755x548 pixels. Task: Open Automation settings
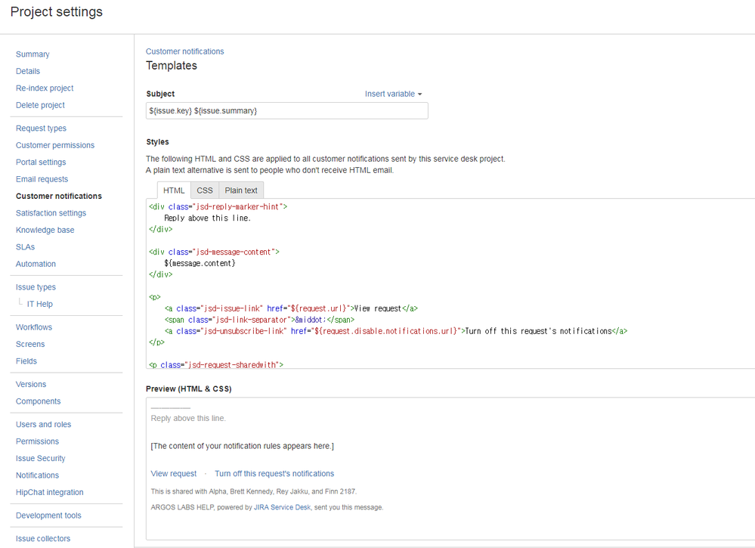(36, 264)
